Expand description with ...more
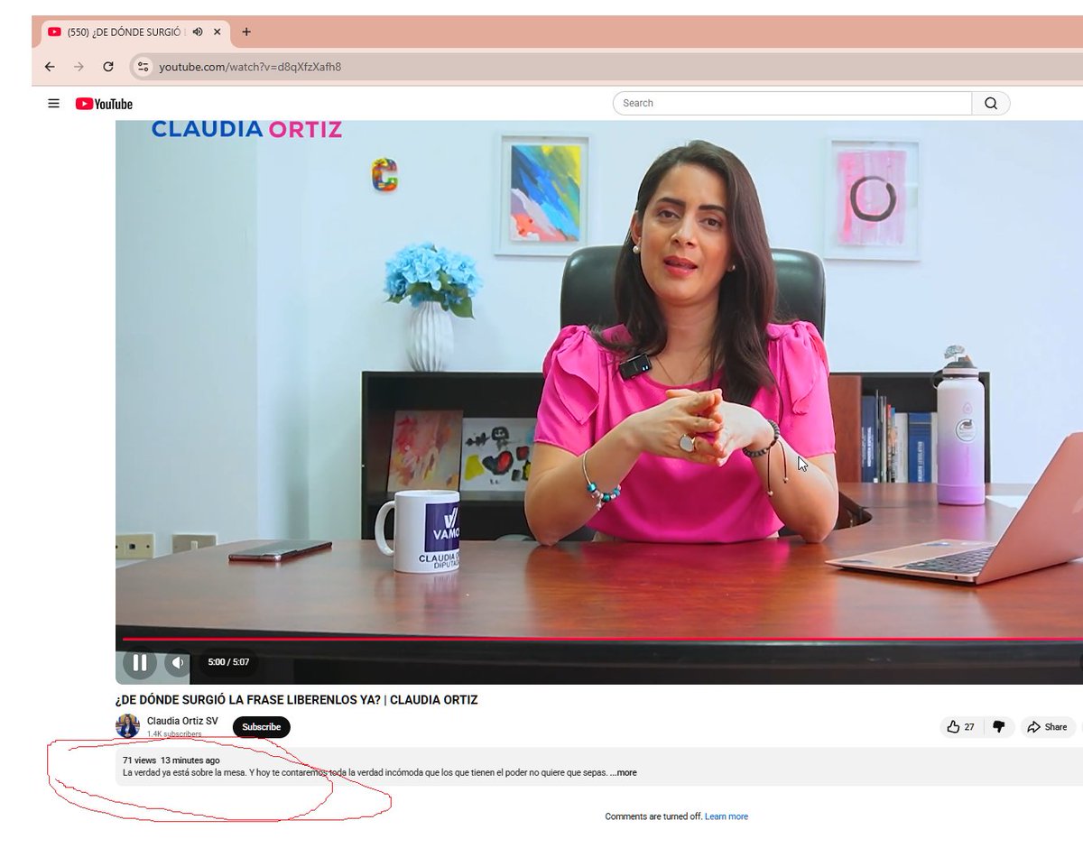This screenshot has height=848, width=1083. (623, 773)
